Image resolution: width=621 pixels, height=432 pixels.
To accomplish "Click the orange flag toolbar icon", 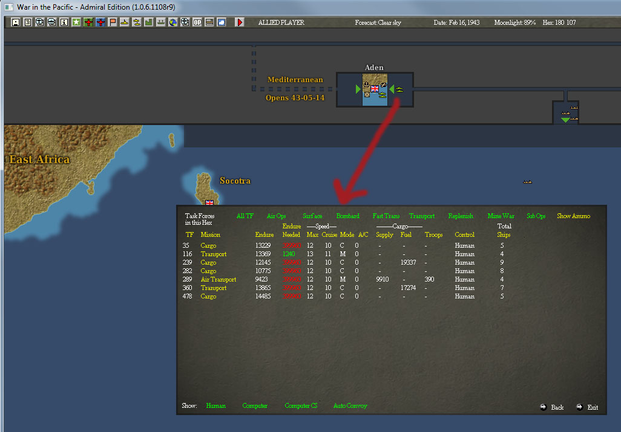I will tap(113, 22).
